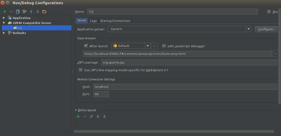Expand the Defaults tree node
Screen dimensions: 281x136
[4, 33]
